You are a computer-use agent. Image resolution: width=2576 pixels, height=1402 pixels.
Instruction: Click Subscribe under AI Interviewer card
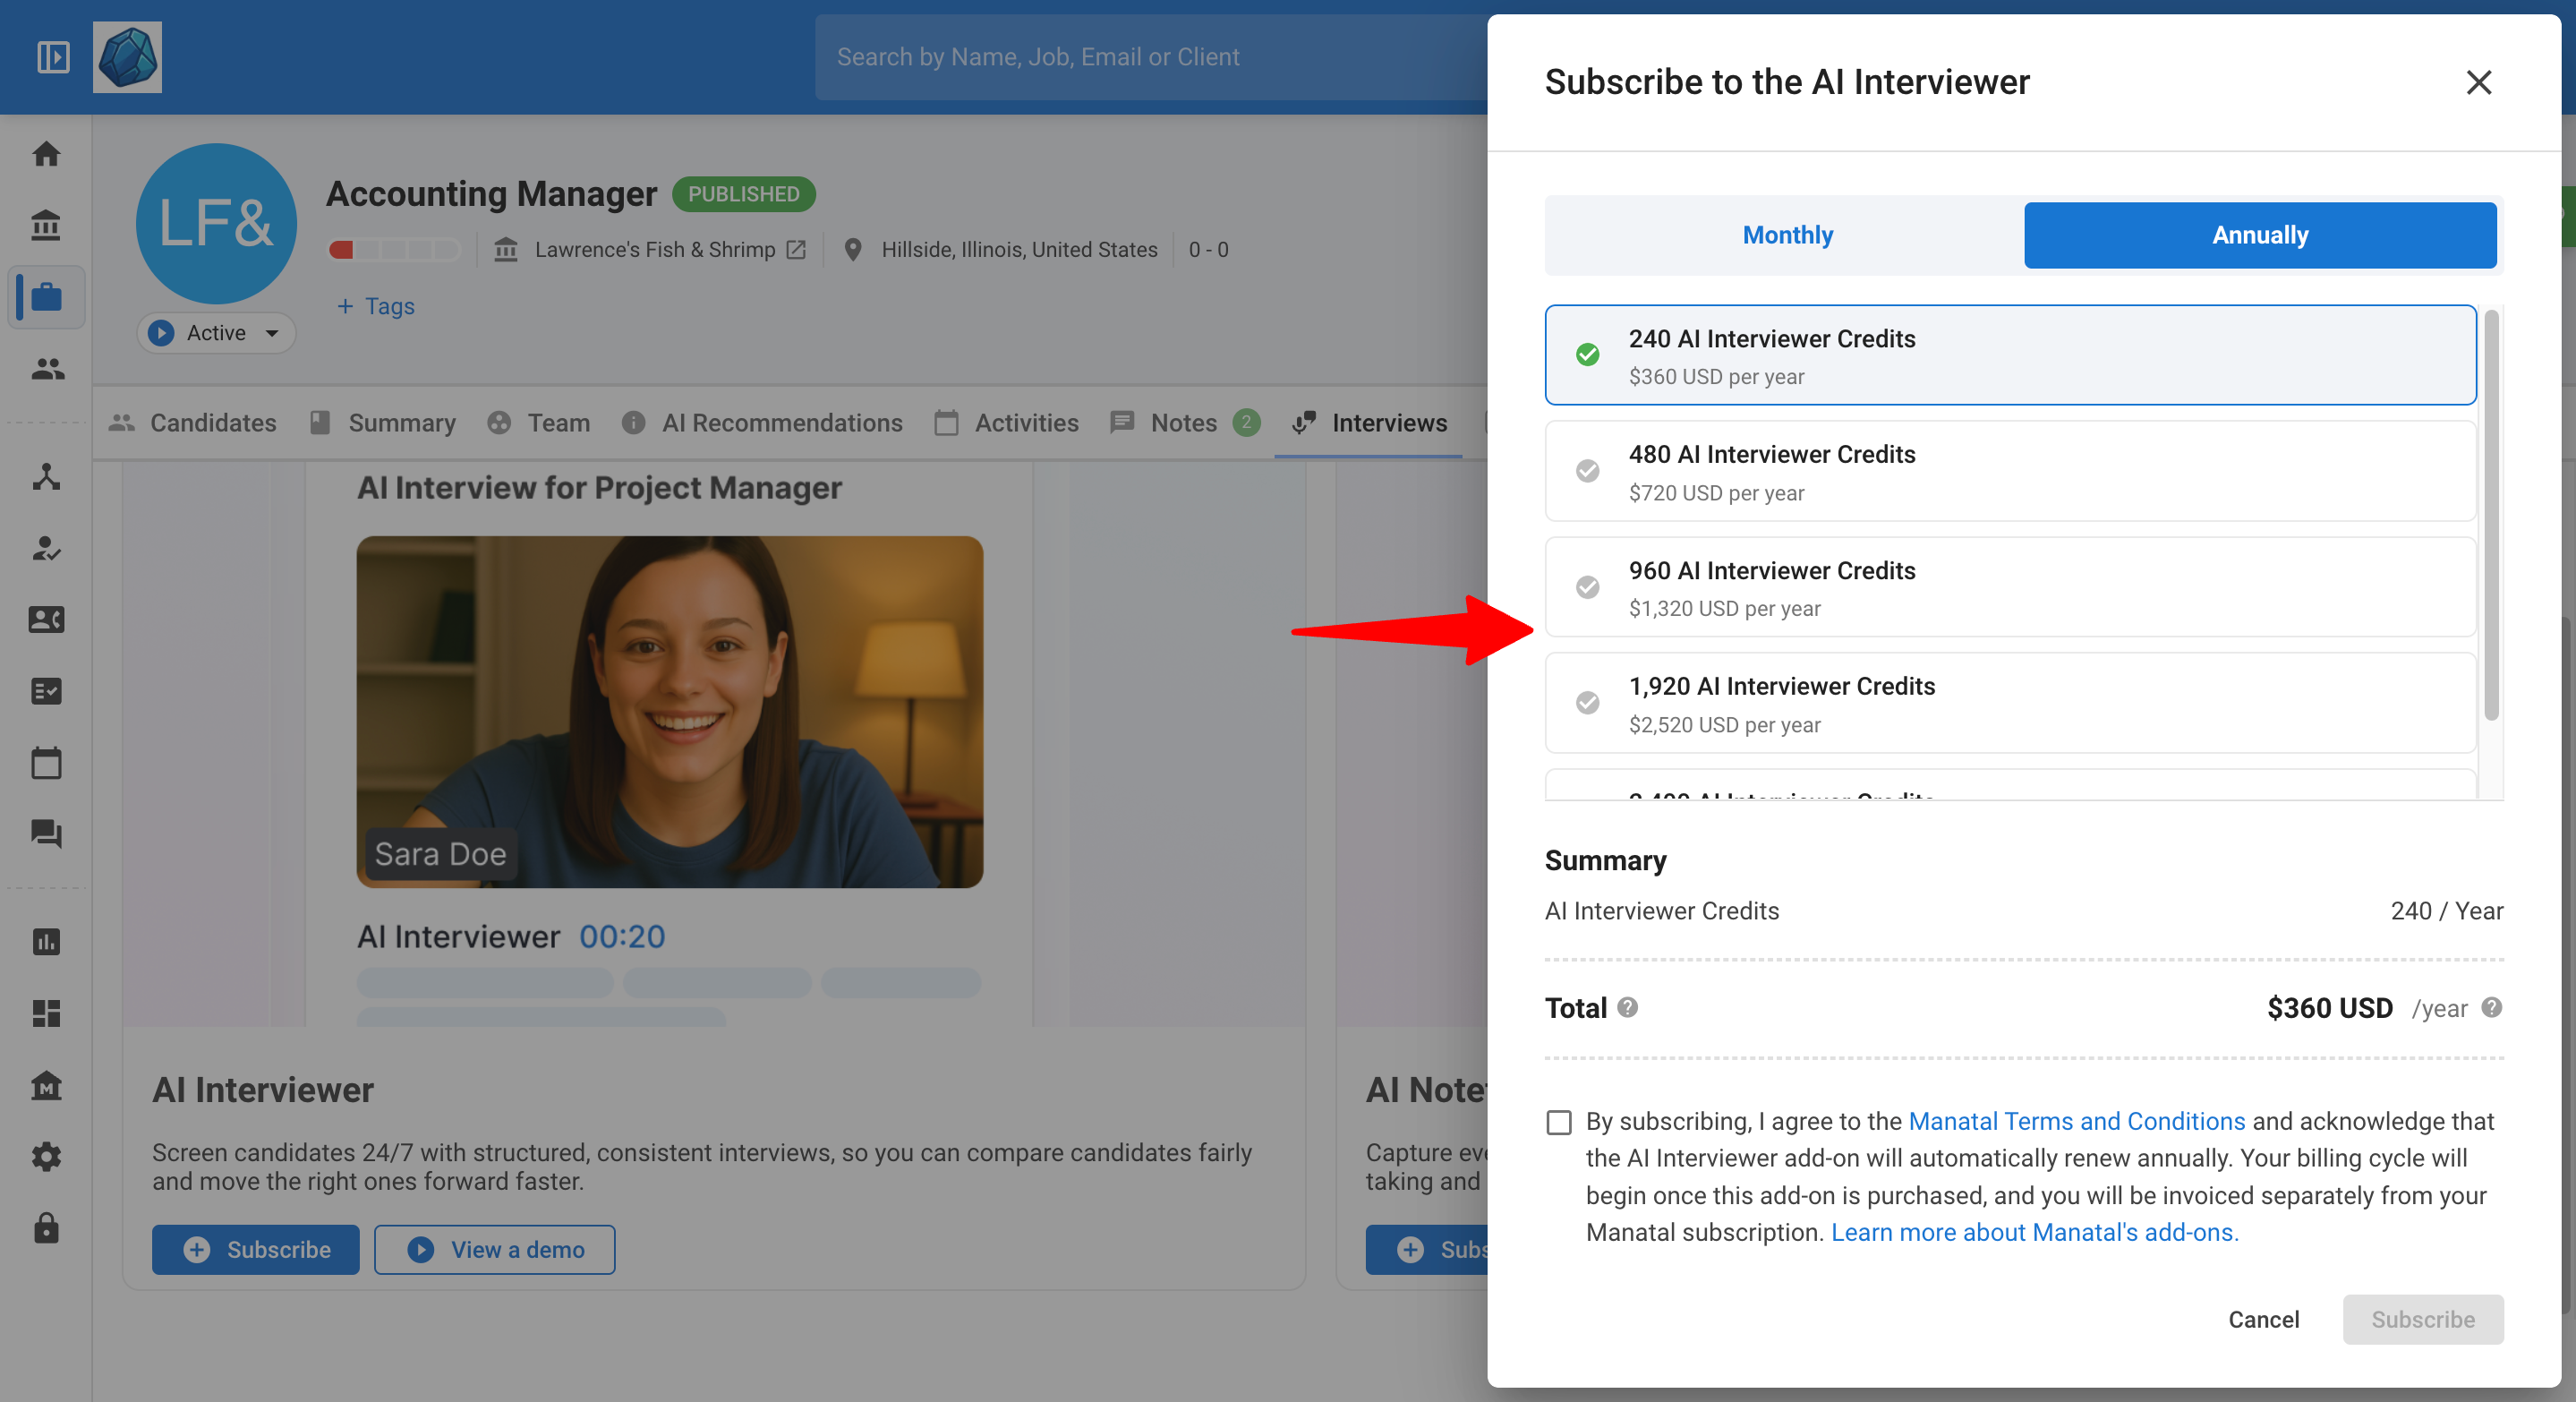[256, 1250]
